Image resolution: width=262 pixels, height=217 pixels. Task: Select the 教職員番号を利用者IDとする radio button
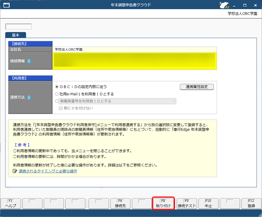point(57,101)
